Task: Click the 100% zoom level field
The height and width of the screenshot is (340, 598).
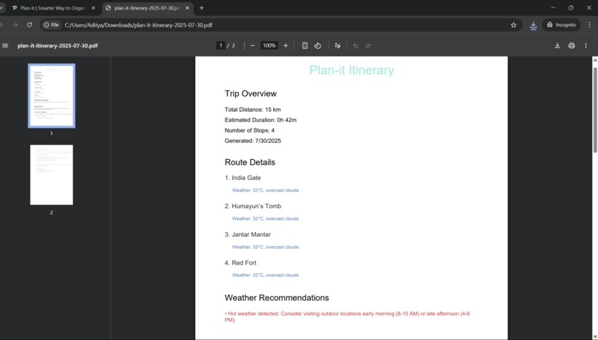Action: coord(269,46)
